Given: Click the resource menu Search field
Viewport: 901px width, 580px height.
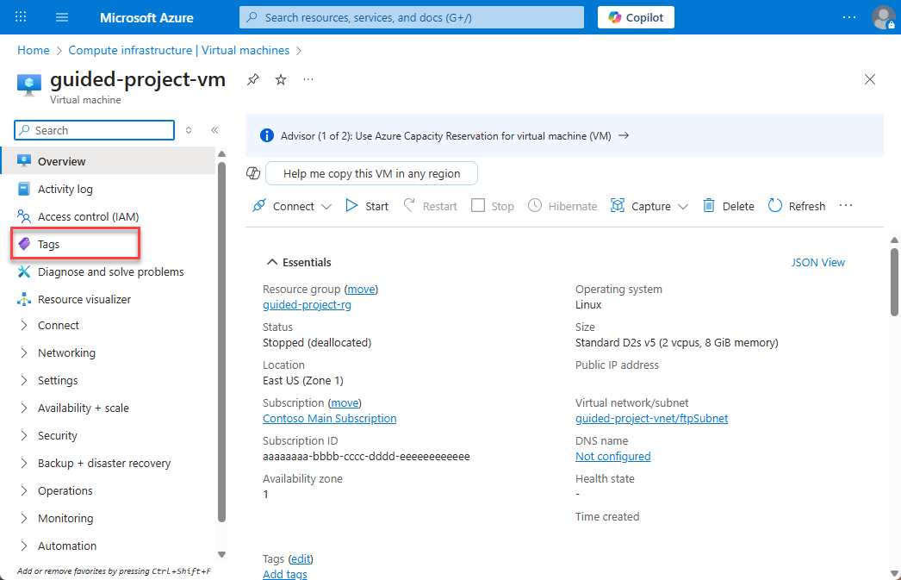Looking at the screenshot, I should point(94,130).
